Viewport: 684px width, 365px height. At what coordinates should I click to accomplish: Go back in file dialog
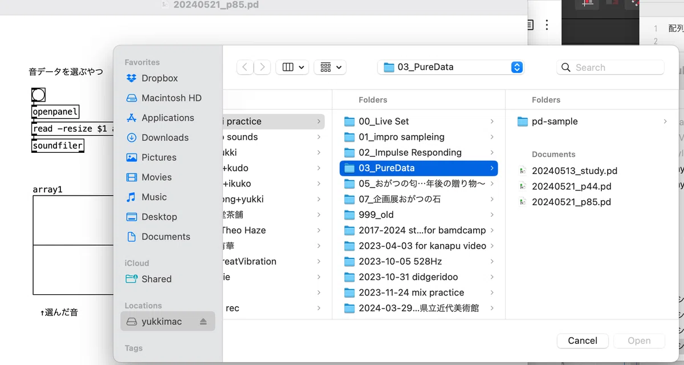coord(245,67)
